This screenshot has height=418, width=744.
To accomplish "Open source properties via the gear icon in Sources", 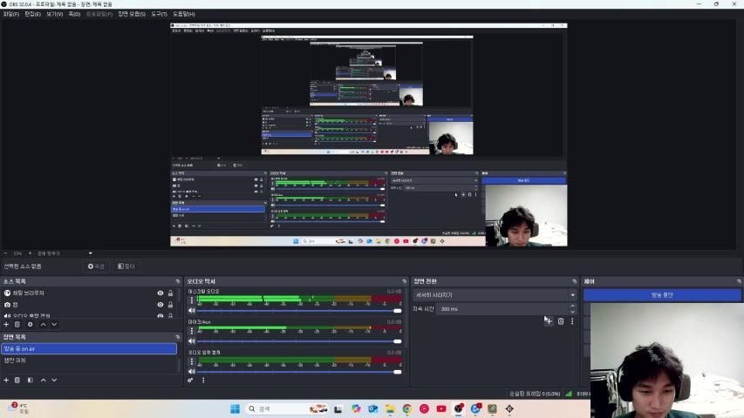I will point(30,324).
